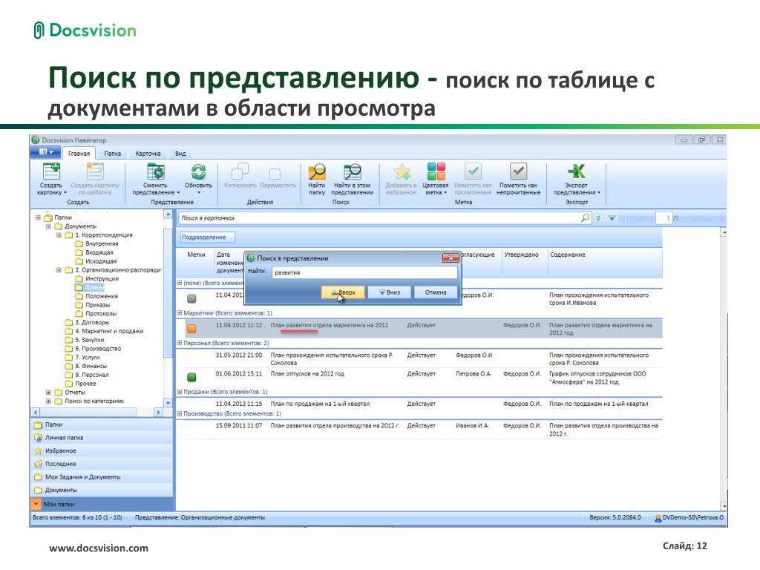Click Найти в этом представлении icon
This screenshot has width=760, height=570.
353,172
